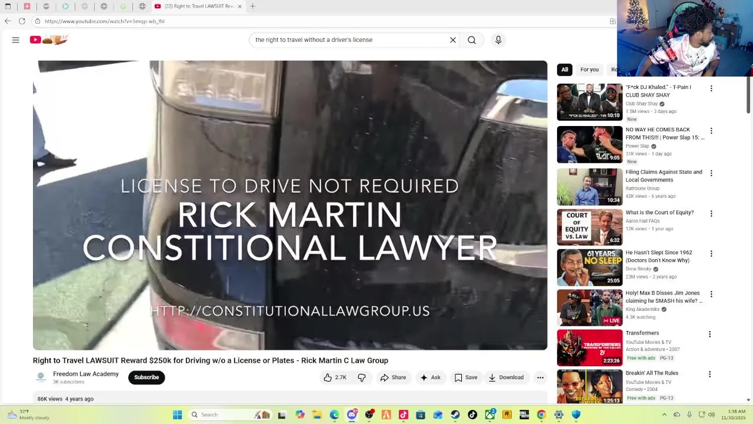Open the Windows Start menu

tap(177, 415)
